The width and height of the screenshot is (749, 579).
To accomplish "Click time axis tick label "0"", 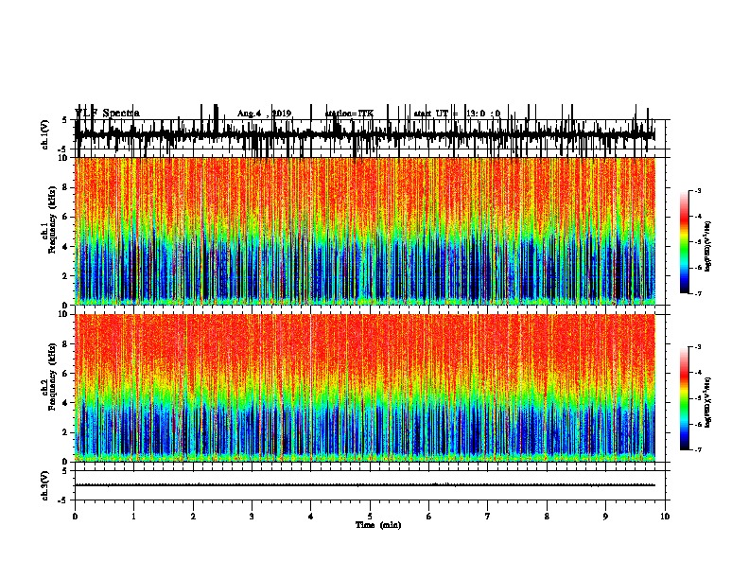I will (x=75, y=517).
